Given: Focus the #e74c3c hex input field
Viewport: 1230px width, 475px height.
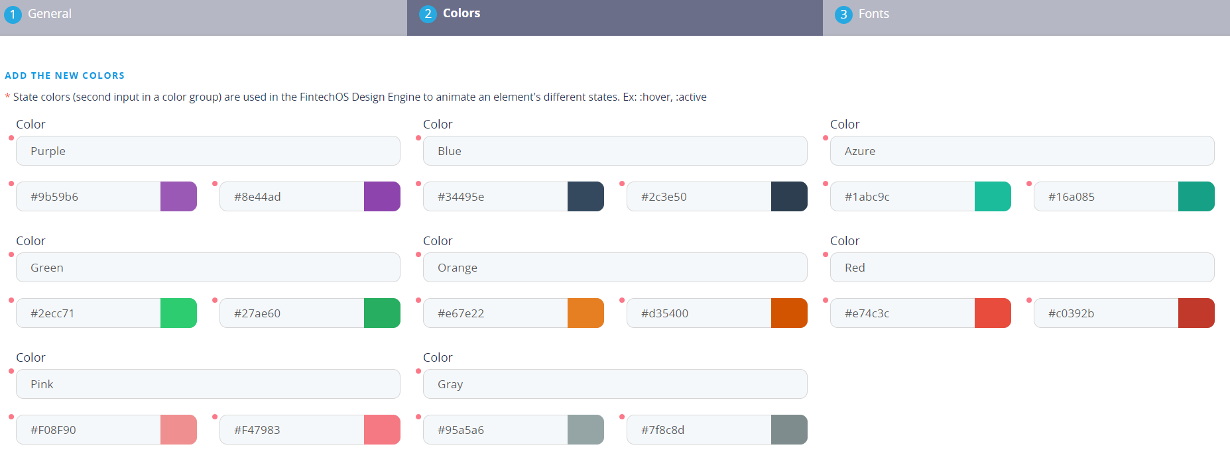Looking at the screenshot, I should point(902,313).
